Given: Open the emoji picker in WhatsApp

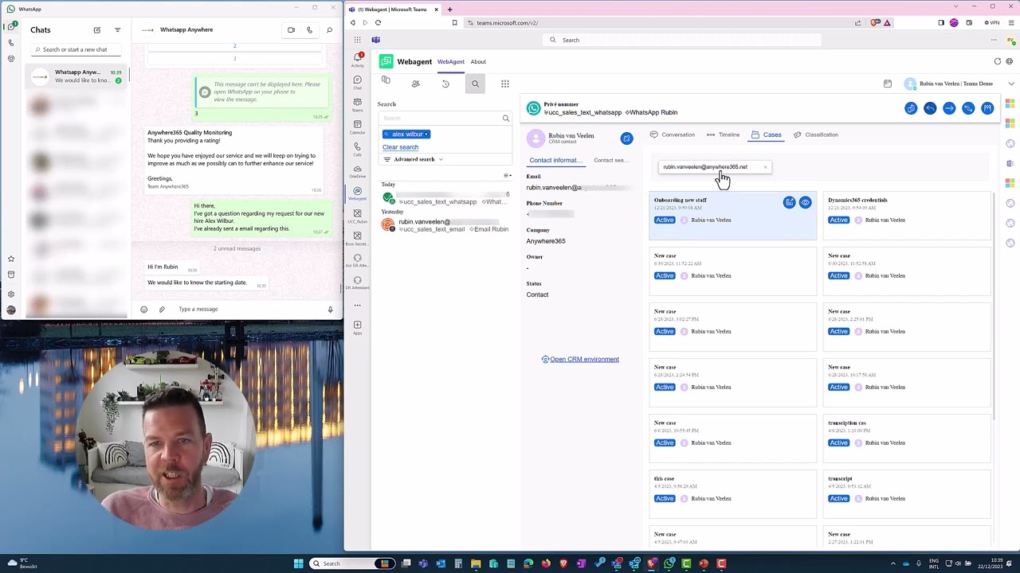Looking at the screenshot, I should [143, 310].
